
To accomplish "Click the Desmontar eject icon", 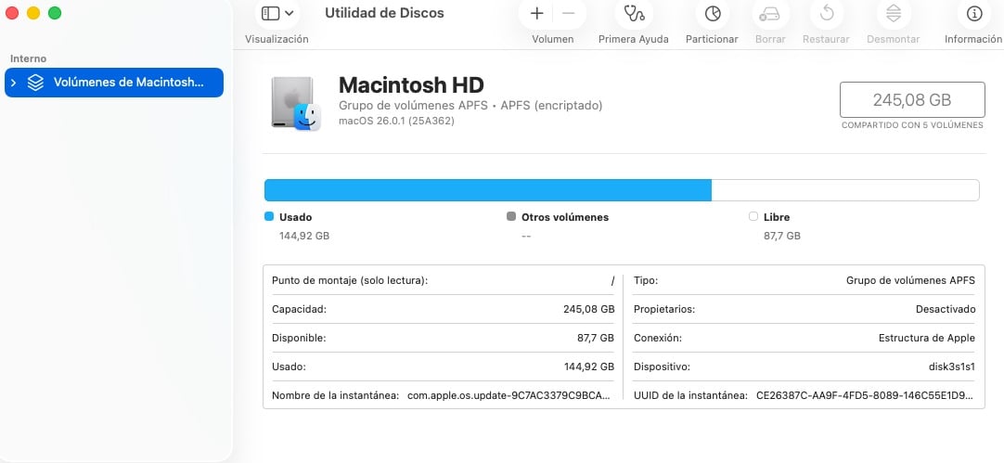I will coord(893,14).
